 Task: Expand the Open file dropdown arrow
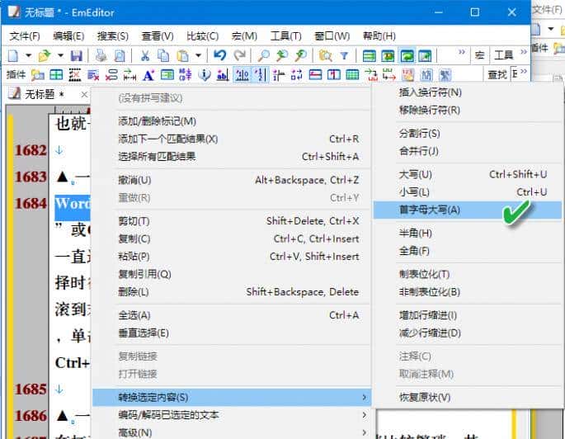click(x=60, y=55)
